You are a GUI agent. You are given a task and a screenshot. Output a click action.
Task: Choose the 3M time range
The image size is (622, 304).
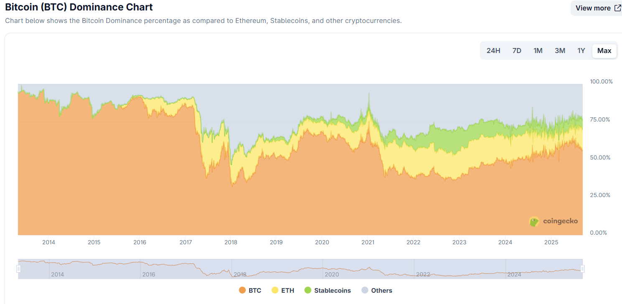click(x=560, y=50)
